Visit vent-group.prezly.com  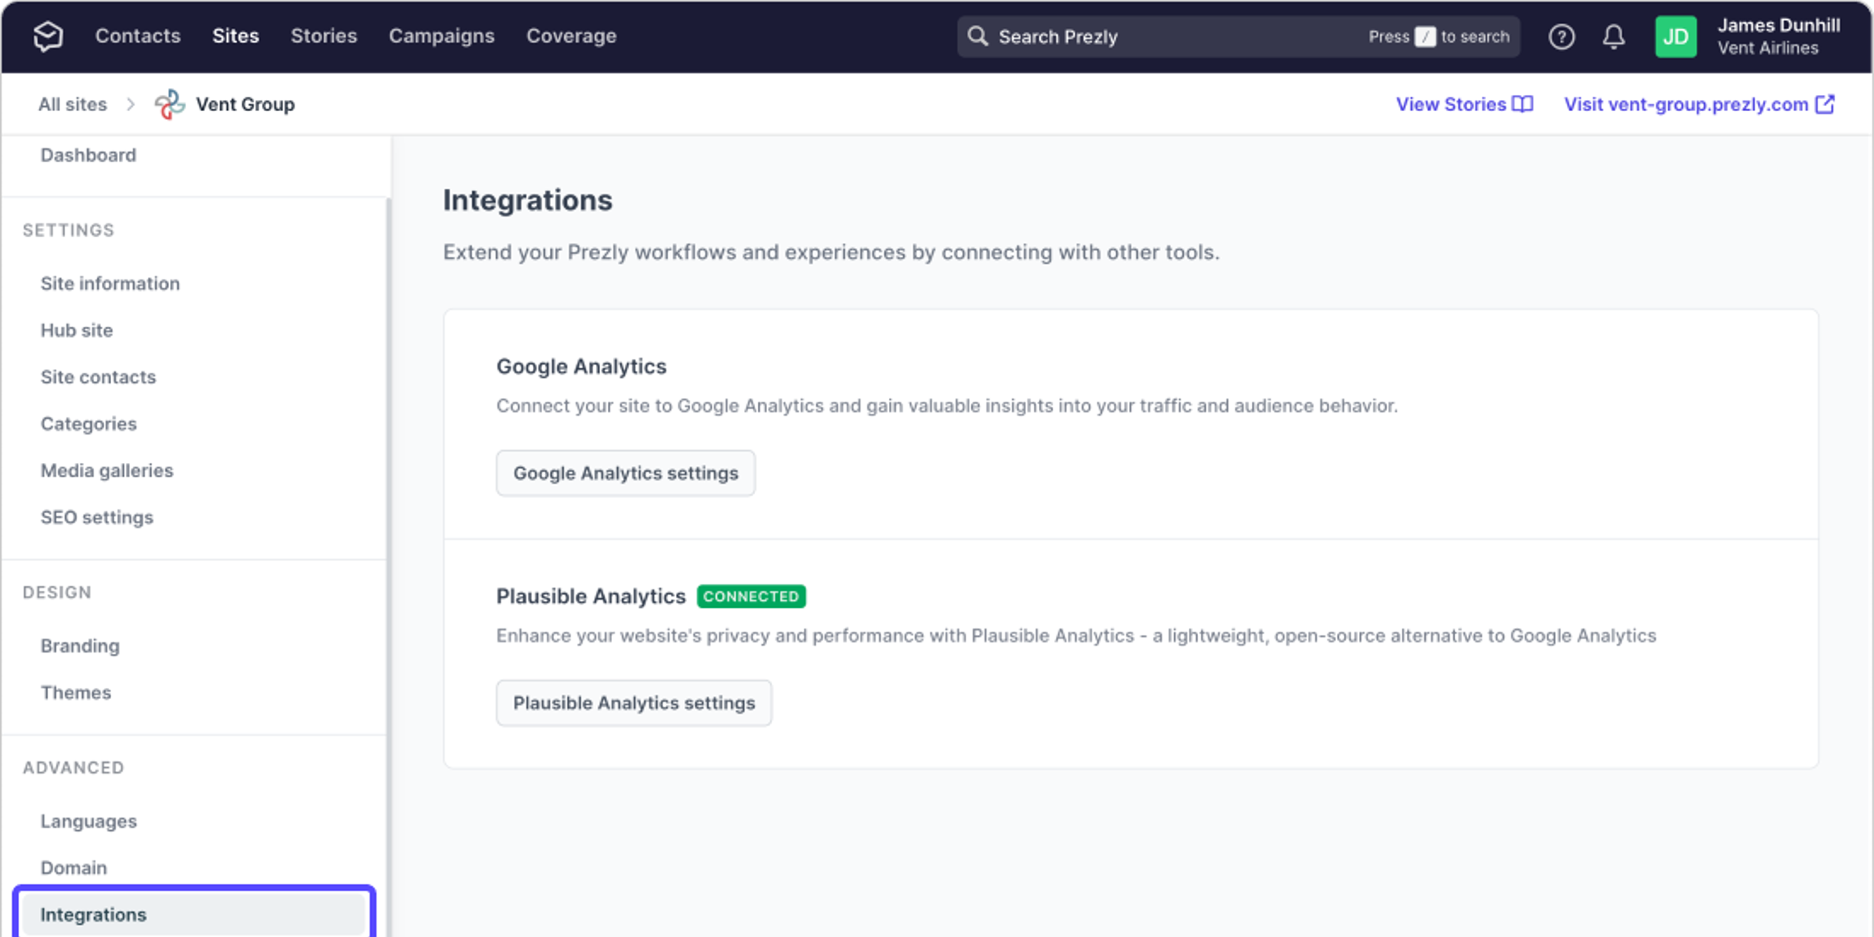[x=1687, y=104]
